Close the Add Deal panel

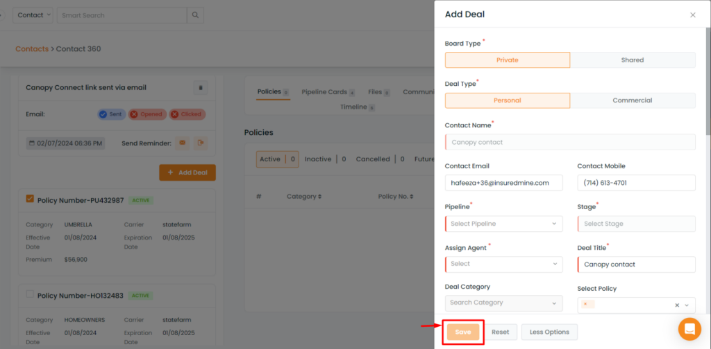tap(693, 15)
